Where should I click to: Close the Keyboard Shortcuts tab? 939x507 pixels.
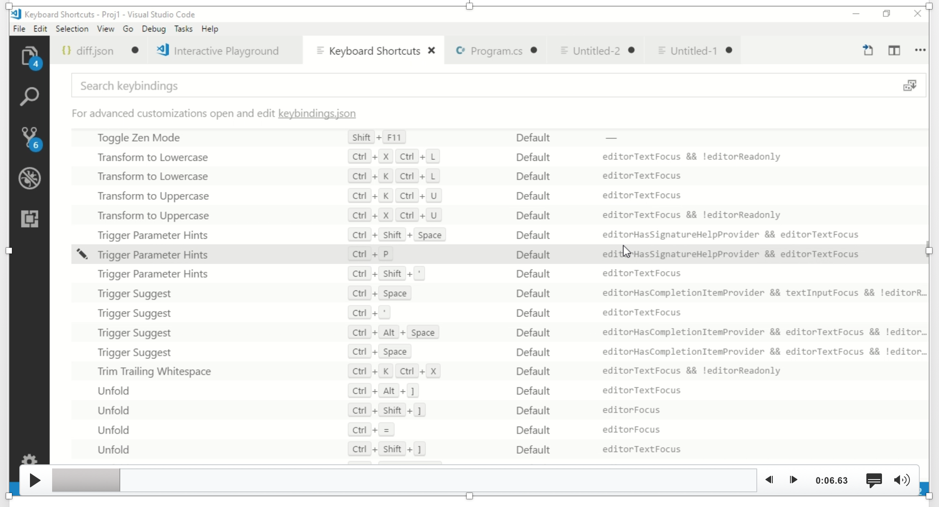click(x=431, y=50)
